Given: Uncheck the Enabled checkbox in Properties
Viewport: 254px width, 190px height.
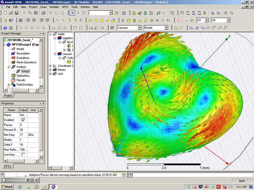Looking at the screenshot, I should pos(23,120).
